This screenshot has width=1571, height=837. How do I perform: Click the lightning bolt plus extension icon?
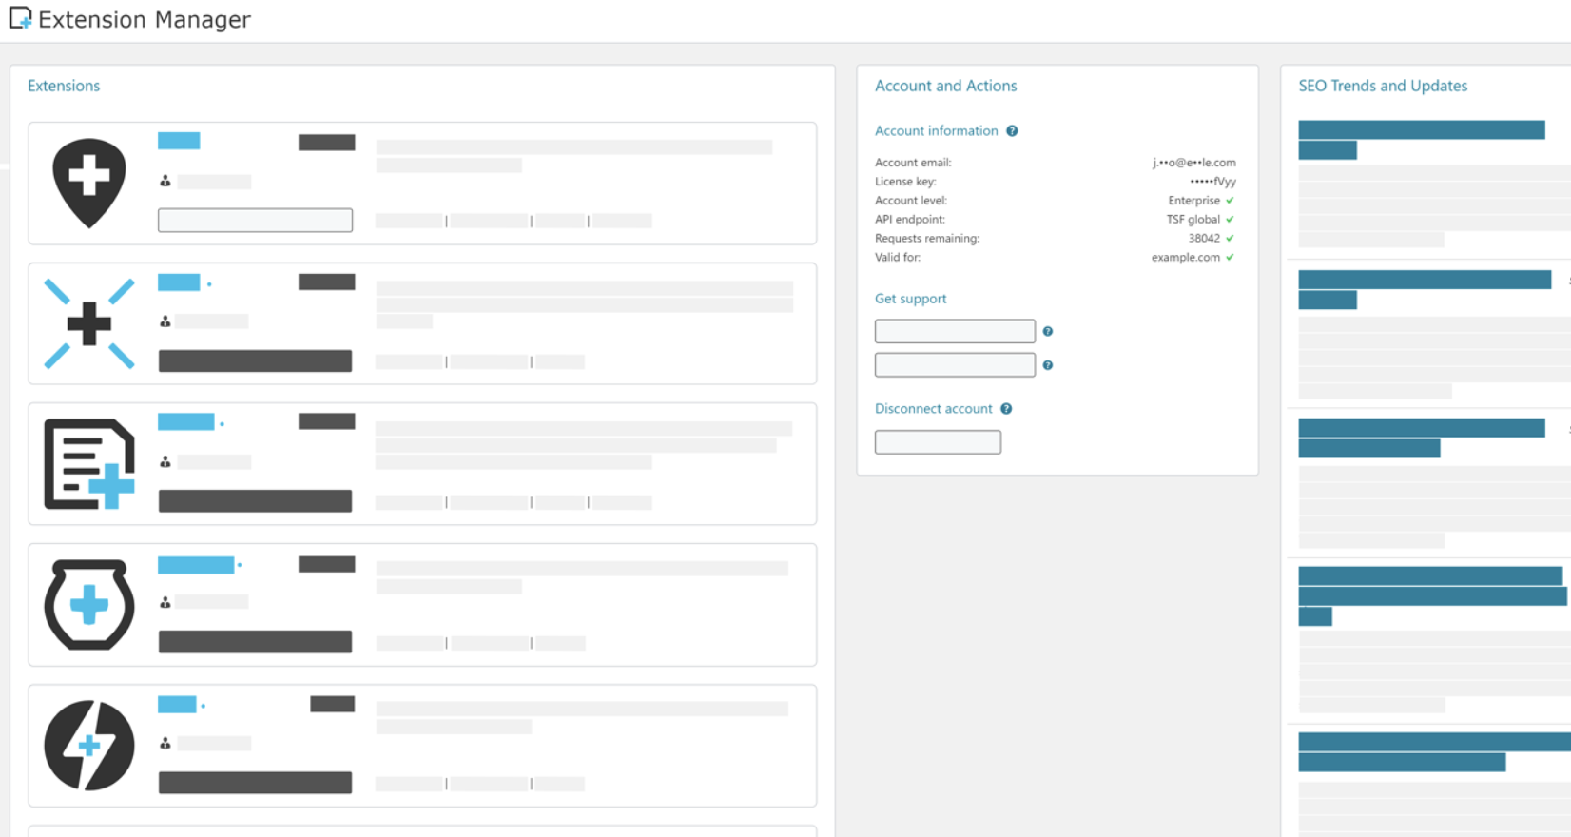(x=89, y=746)
